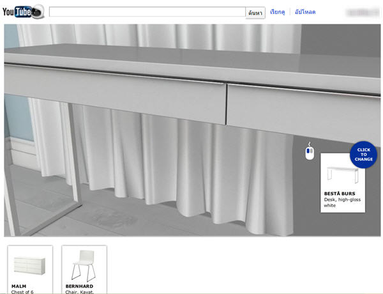Select the MALM chest of drawers card

click(x=30, y=270)
